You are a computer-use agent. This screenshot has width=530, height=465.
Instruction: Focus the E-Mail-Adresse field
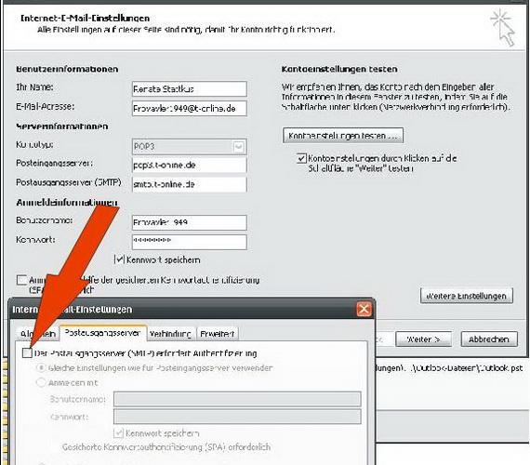point(190,109)
